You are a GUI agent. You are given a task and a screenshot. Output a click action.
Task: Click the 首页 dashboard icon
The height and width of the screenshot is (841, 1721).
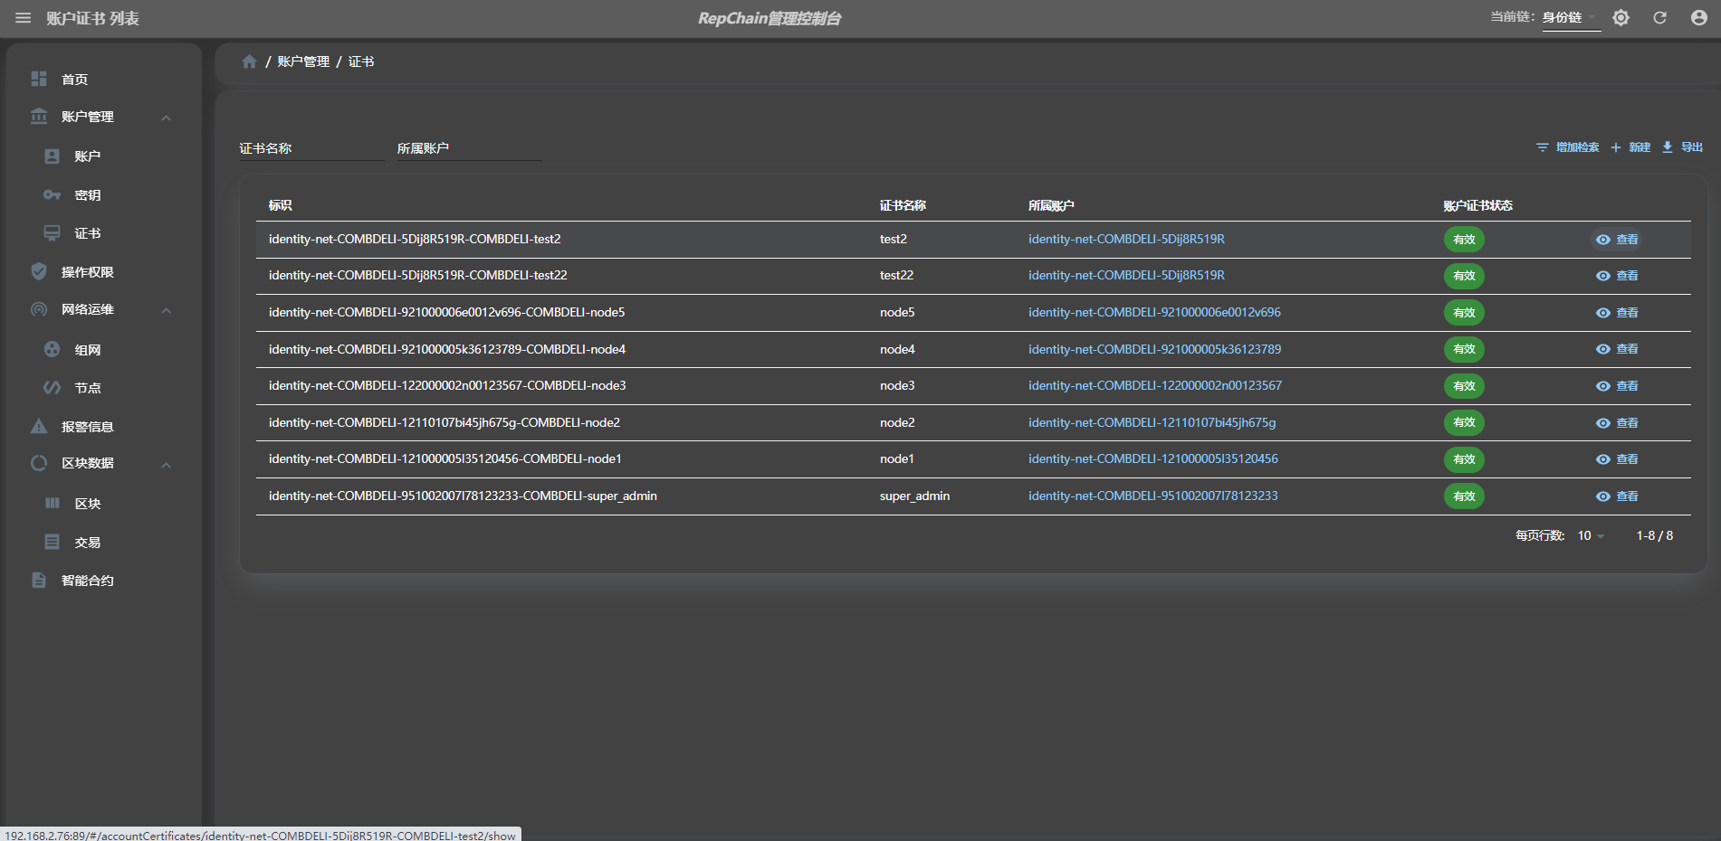point(39,79)
